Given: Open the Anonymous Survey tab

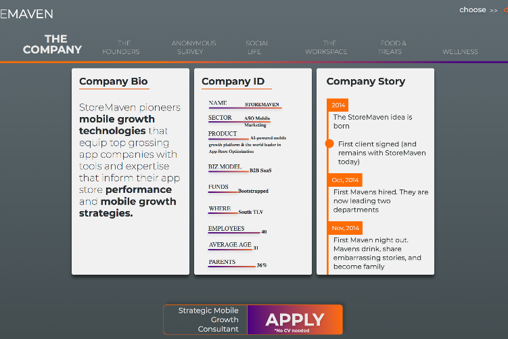Looking at the screenshot, I should click(x=193, y=47).
